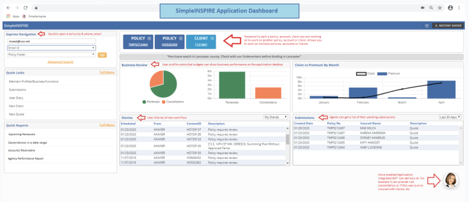Screen dimensions: 469x202
Task: Toggle Renewals in the pie chart legend
Action: [151, 102]
